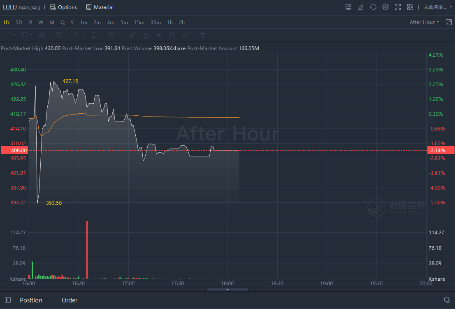Expand price label tool dropdown arrow
Image resolution: width=455 pixels, height=309 pixels.
(118, 35)
